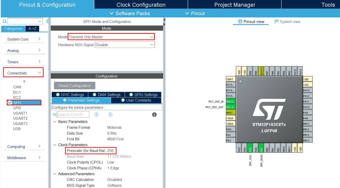Click the VDDA pin on the chip
The width and height of the screenshot is (340, 188).
[230, 124]
